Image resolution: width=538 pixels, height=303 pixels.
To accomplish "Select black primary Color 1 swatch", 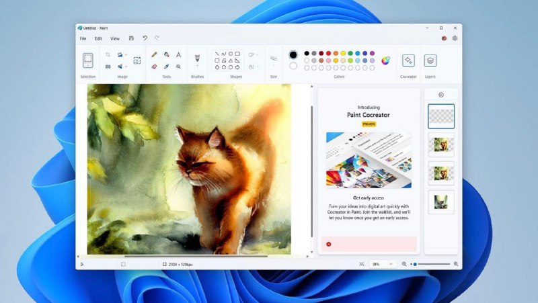I will (293, 54).
